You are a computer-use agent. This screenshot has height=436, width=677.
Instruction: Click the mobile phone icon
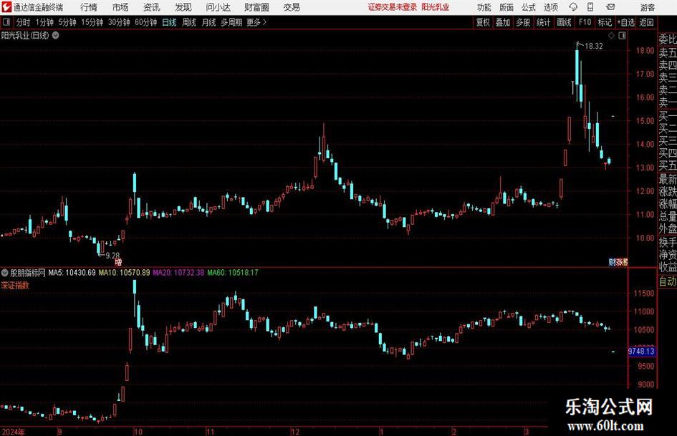pos(590,7)
